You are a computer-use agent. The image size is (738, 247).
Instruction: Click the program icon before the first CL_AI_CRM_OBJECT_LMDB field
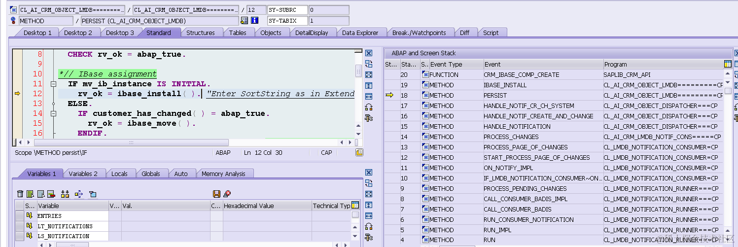(13, 10)
